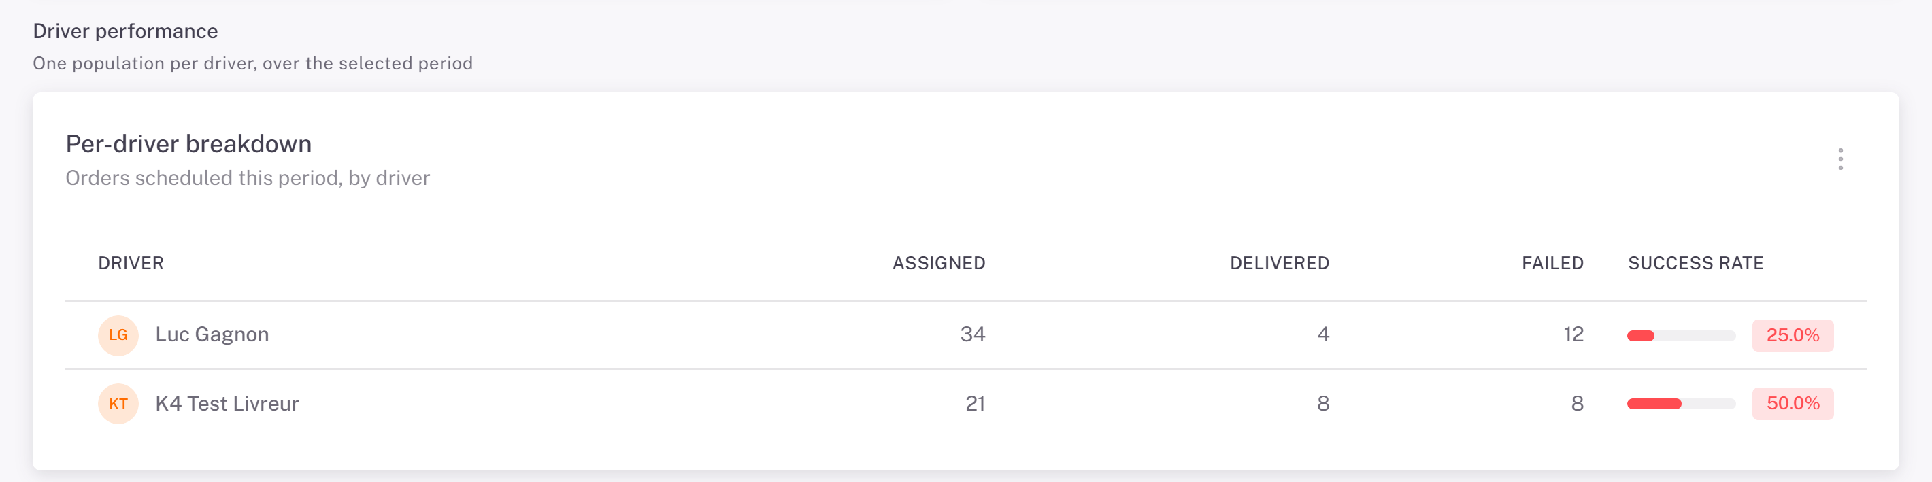1932x482 pixels.
Task: Open K4 Test Livreur driver details
Action: [x=227, y=403]
